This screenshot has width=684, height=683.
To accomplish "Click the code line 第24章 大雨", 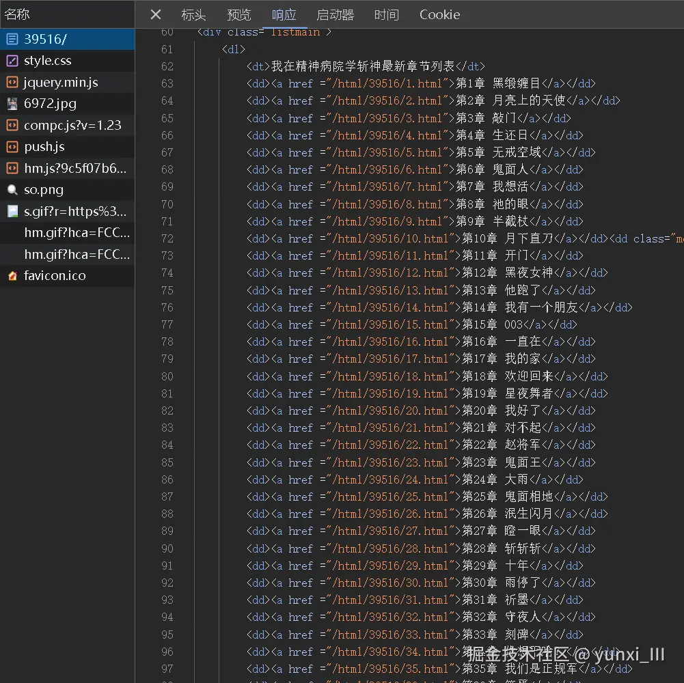I will (x=415, y=479).
